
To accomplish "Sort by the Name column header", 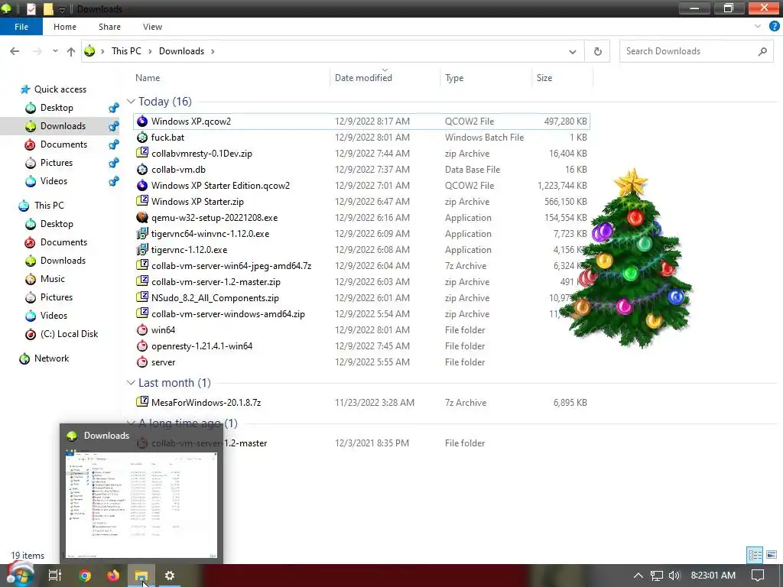I will (148, 78).
